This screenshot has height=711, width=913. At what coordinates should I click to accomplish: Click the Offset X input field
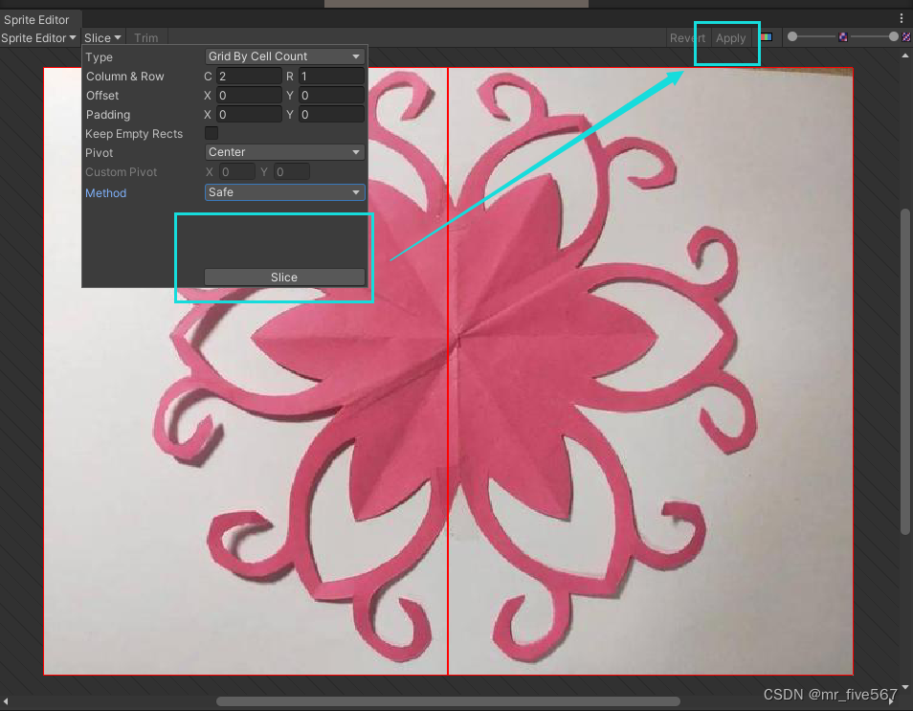(248, 95)
